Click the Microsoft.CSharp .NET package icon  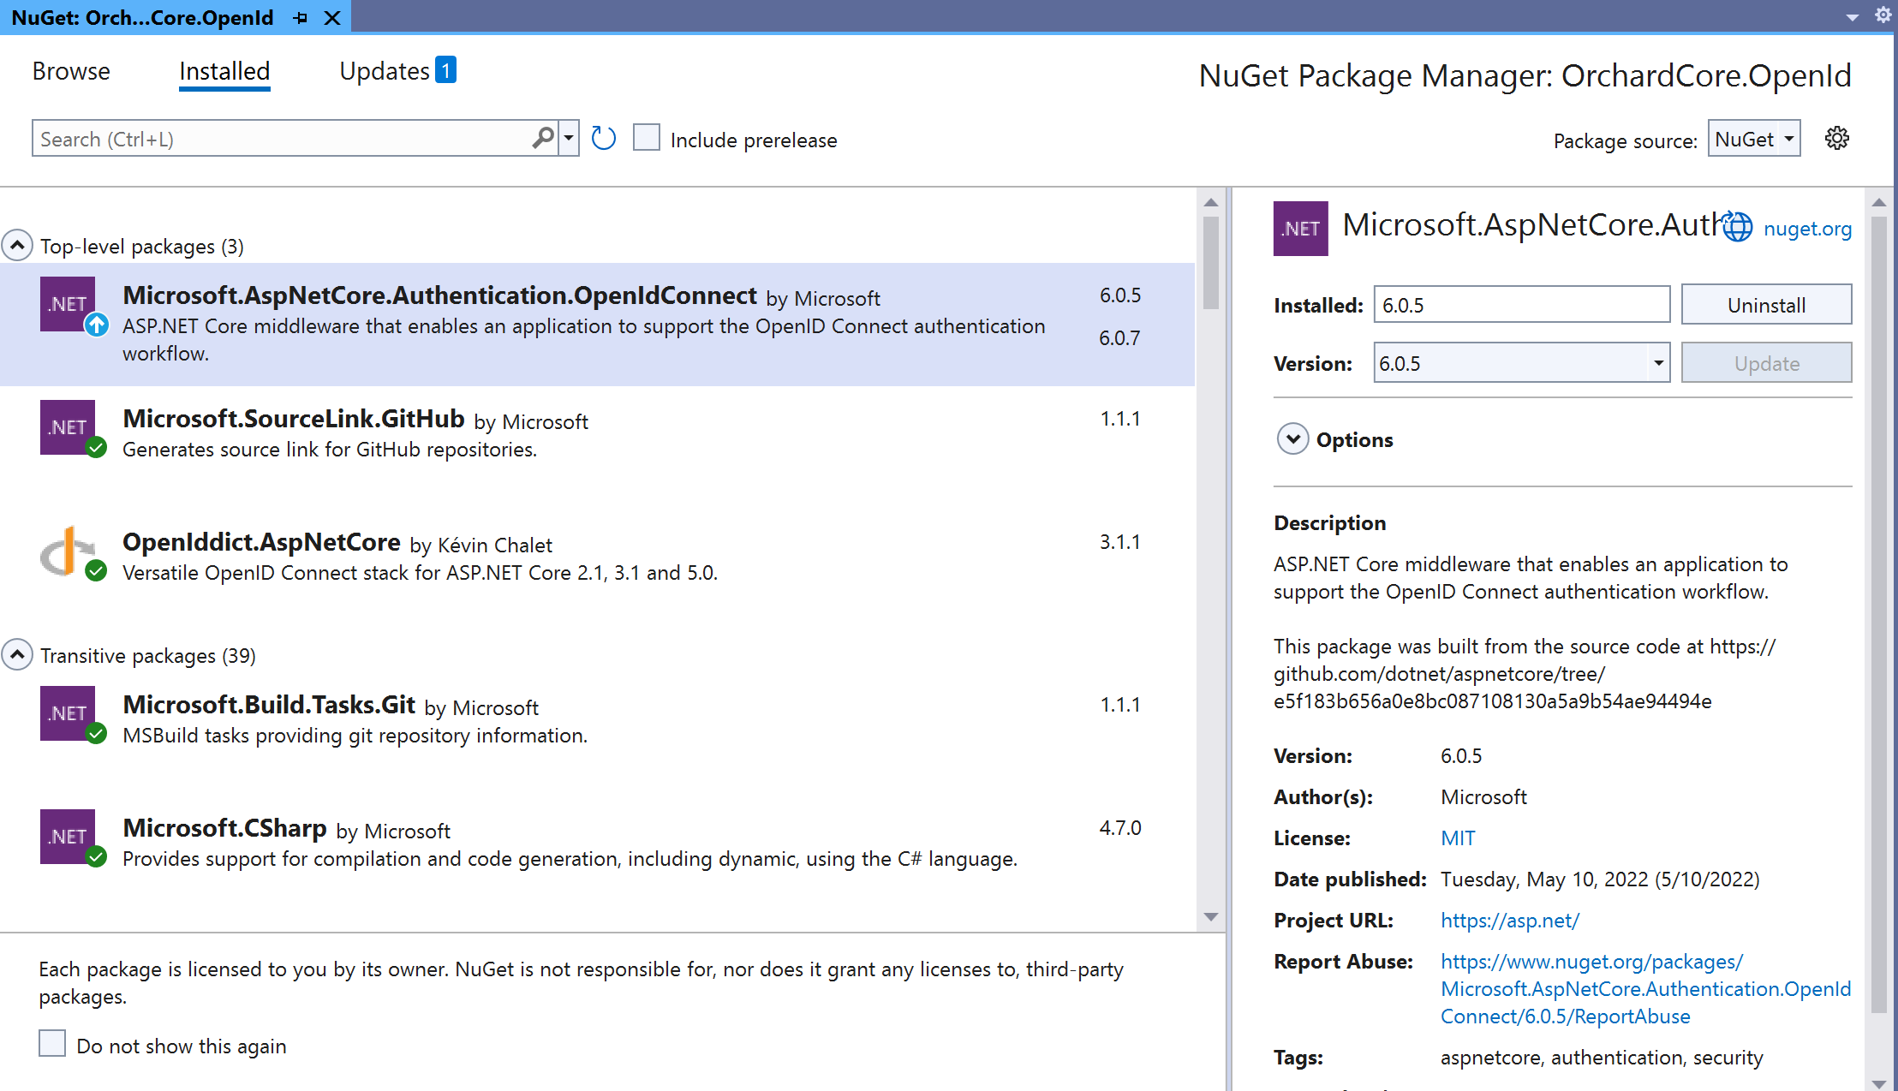click(68, 837)
